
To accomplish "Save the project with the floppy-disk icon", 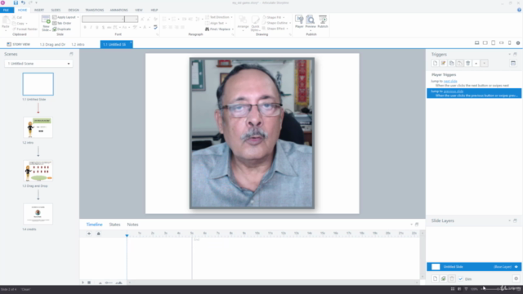I will [x=16, y=2].
